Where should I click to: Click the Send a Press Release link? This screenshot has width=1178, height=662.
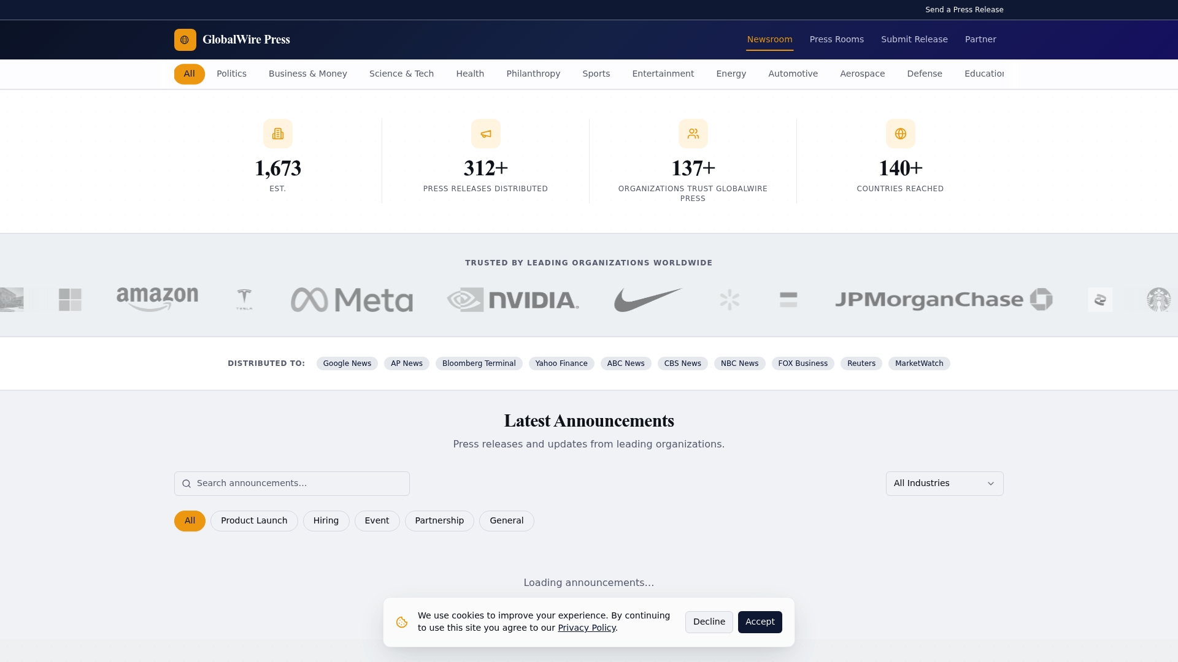click(x=964, y=10)
